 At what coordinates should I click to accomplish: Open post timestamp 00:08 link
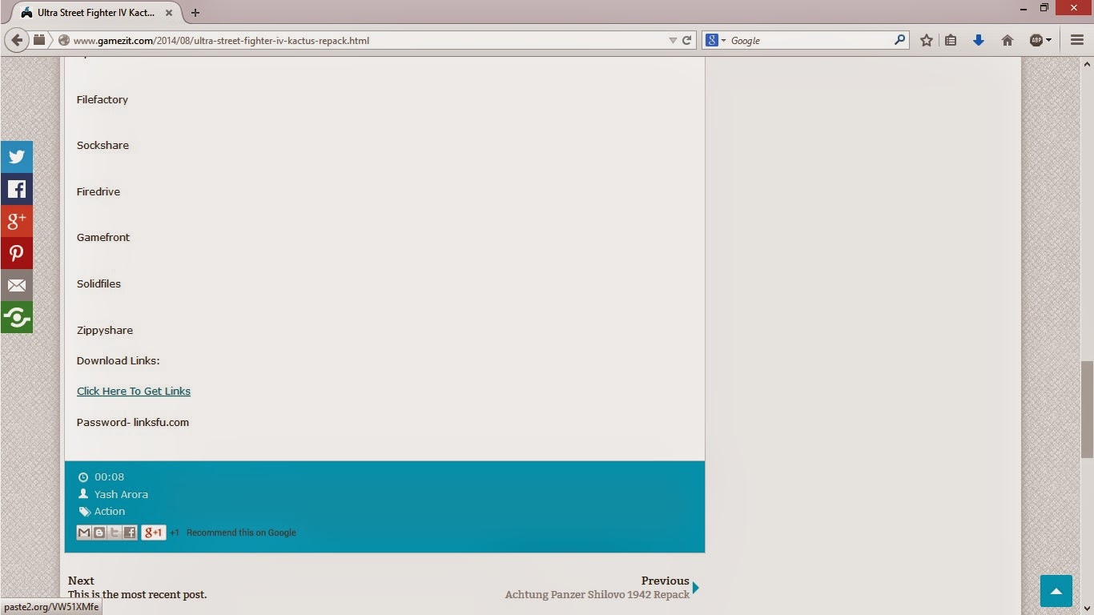pyautogui.click(x=109, y=477)
